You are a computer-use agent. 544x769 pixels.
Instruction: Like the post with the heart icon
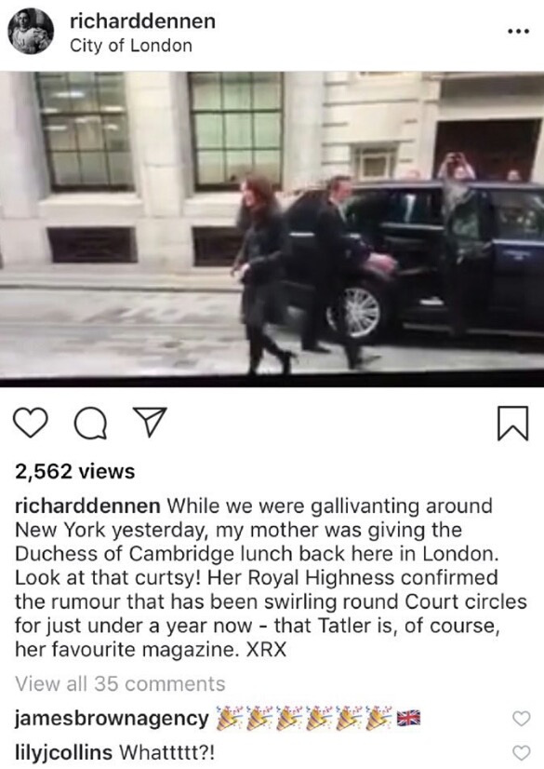[x=31, y=423]
